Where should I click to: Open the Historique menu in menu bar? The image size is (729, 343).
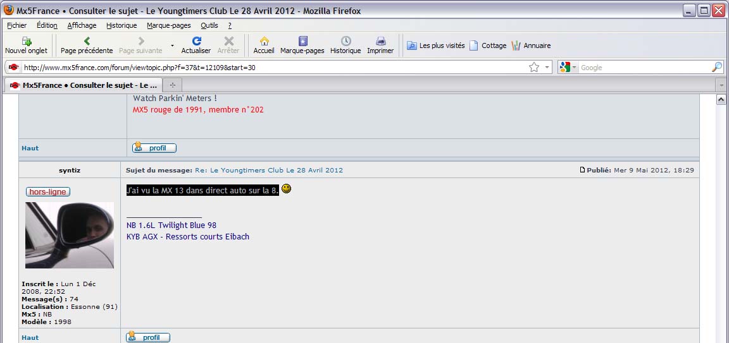tap(121, 25)
